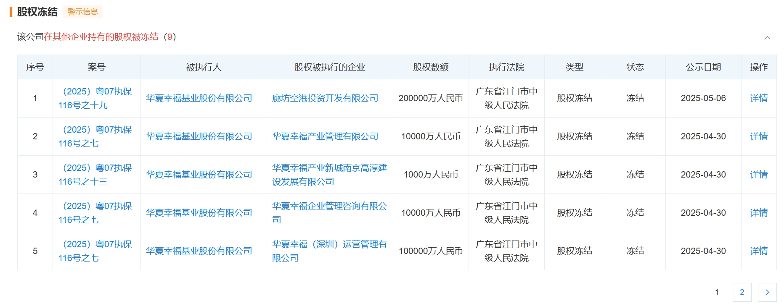Click the 类型 column header
This screenshot has height=306, width=784.
pos(575,67)
